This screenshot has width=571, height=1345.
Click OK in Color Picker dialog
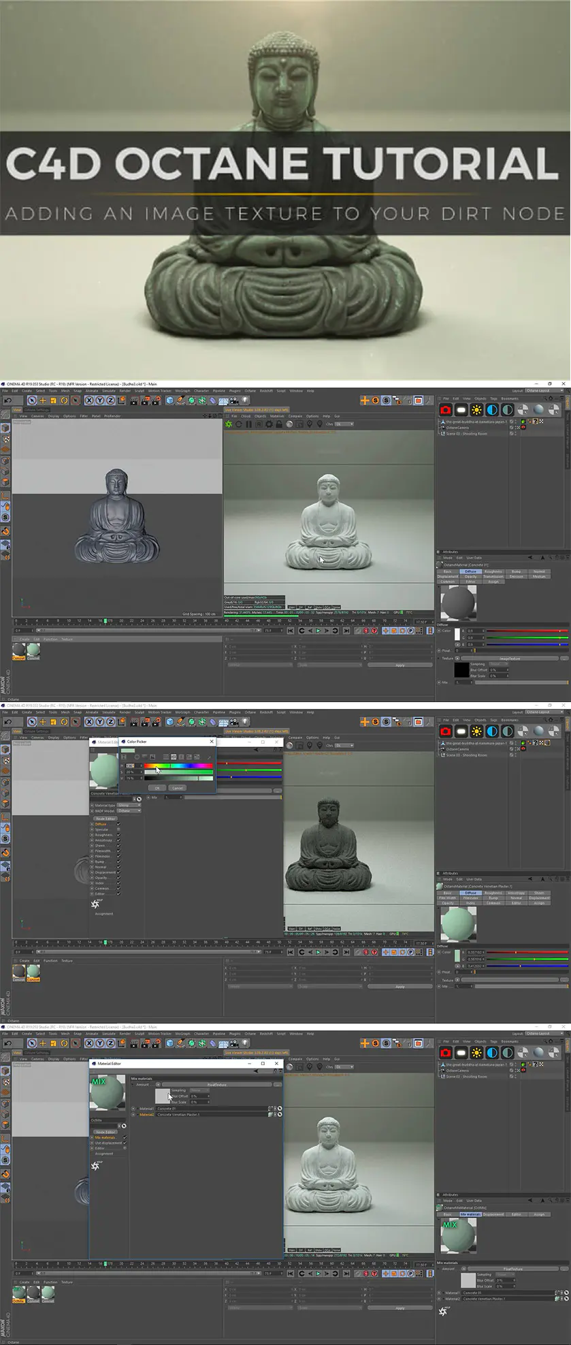pyautogui.click(x=157, y=787)
